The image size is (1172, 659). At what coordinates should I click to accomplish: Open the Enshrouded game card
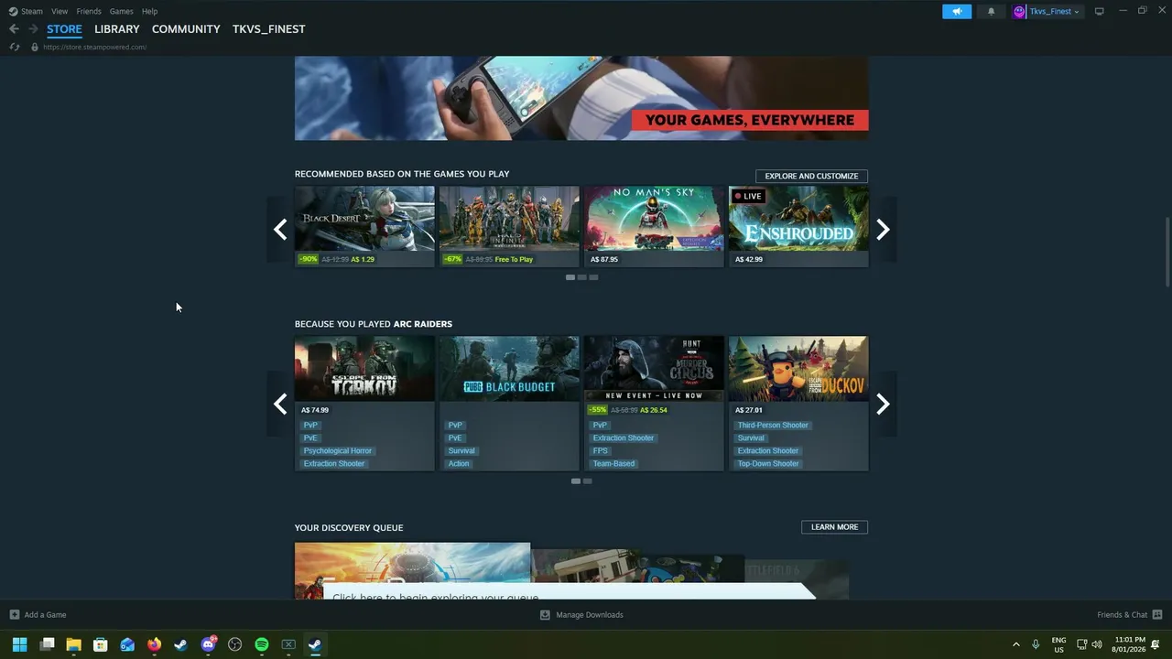pyautogui.click(x=798, y=226)
